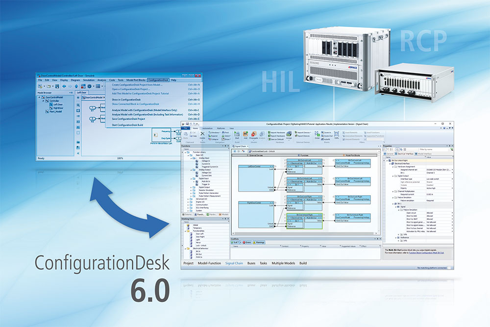Viewport: 490px width, 327px height.
Task: Click the Delete icon in the ribbon
Action: [x=202, y=135]
